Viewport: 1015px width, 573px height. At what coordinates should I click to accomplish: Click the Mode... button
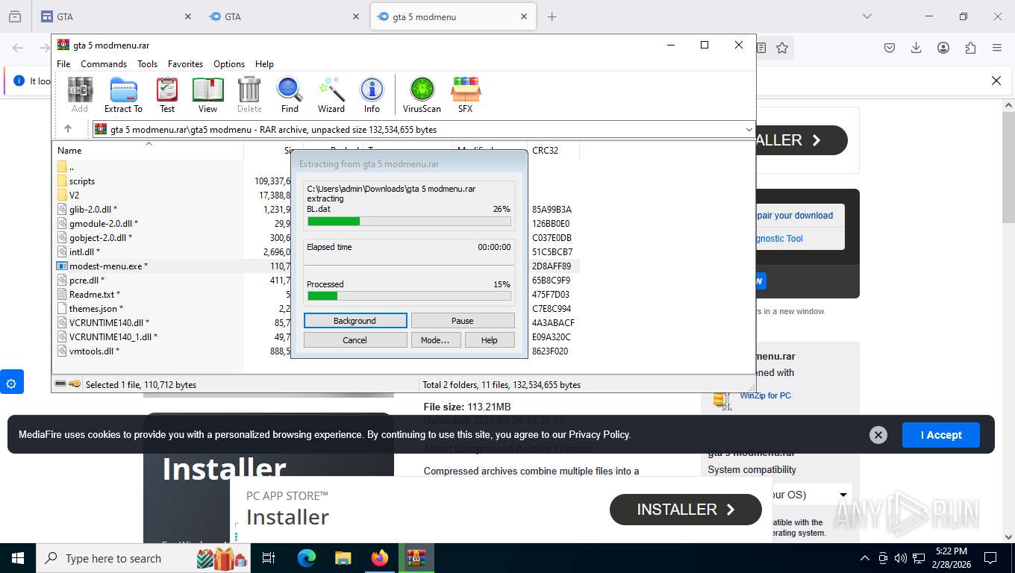435,340
